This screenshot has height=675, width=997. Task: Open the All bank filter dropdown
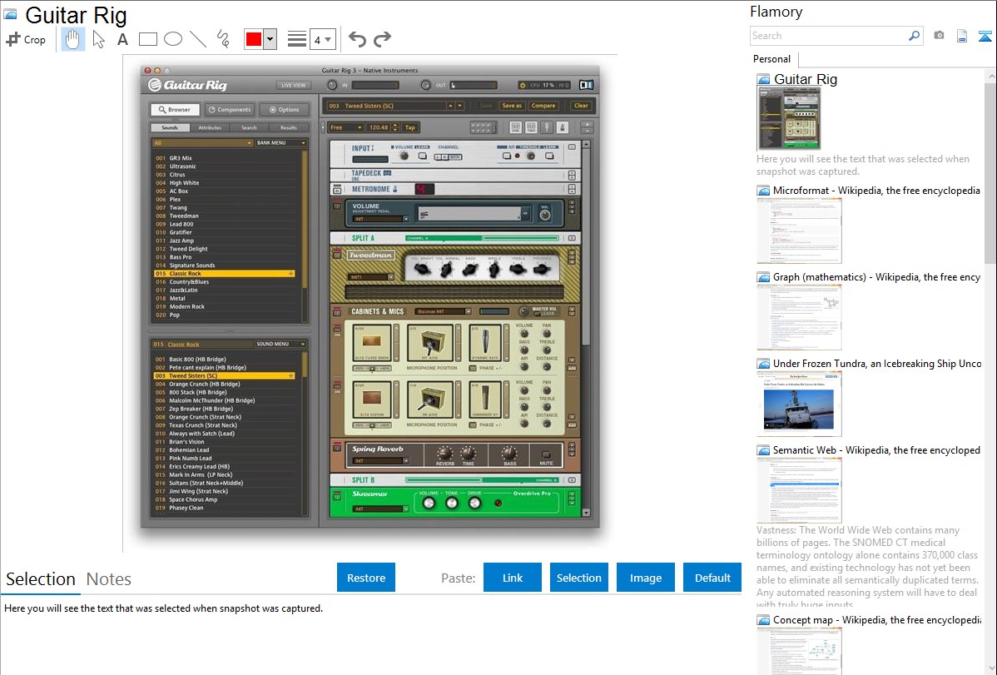click(x=202, y=143)
